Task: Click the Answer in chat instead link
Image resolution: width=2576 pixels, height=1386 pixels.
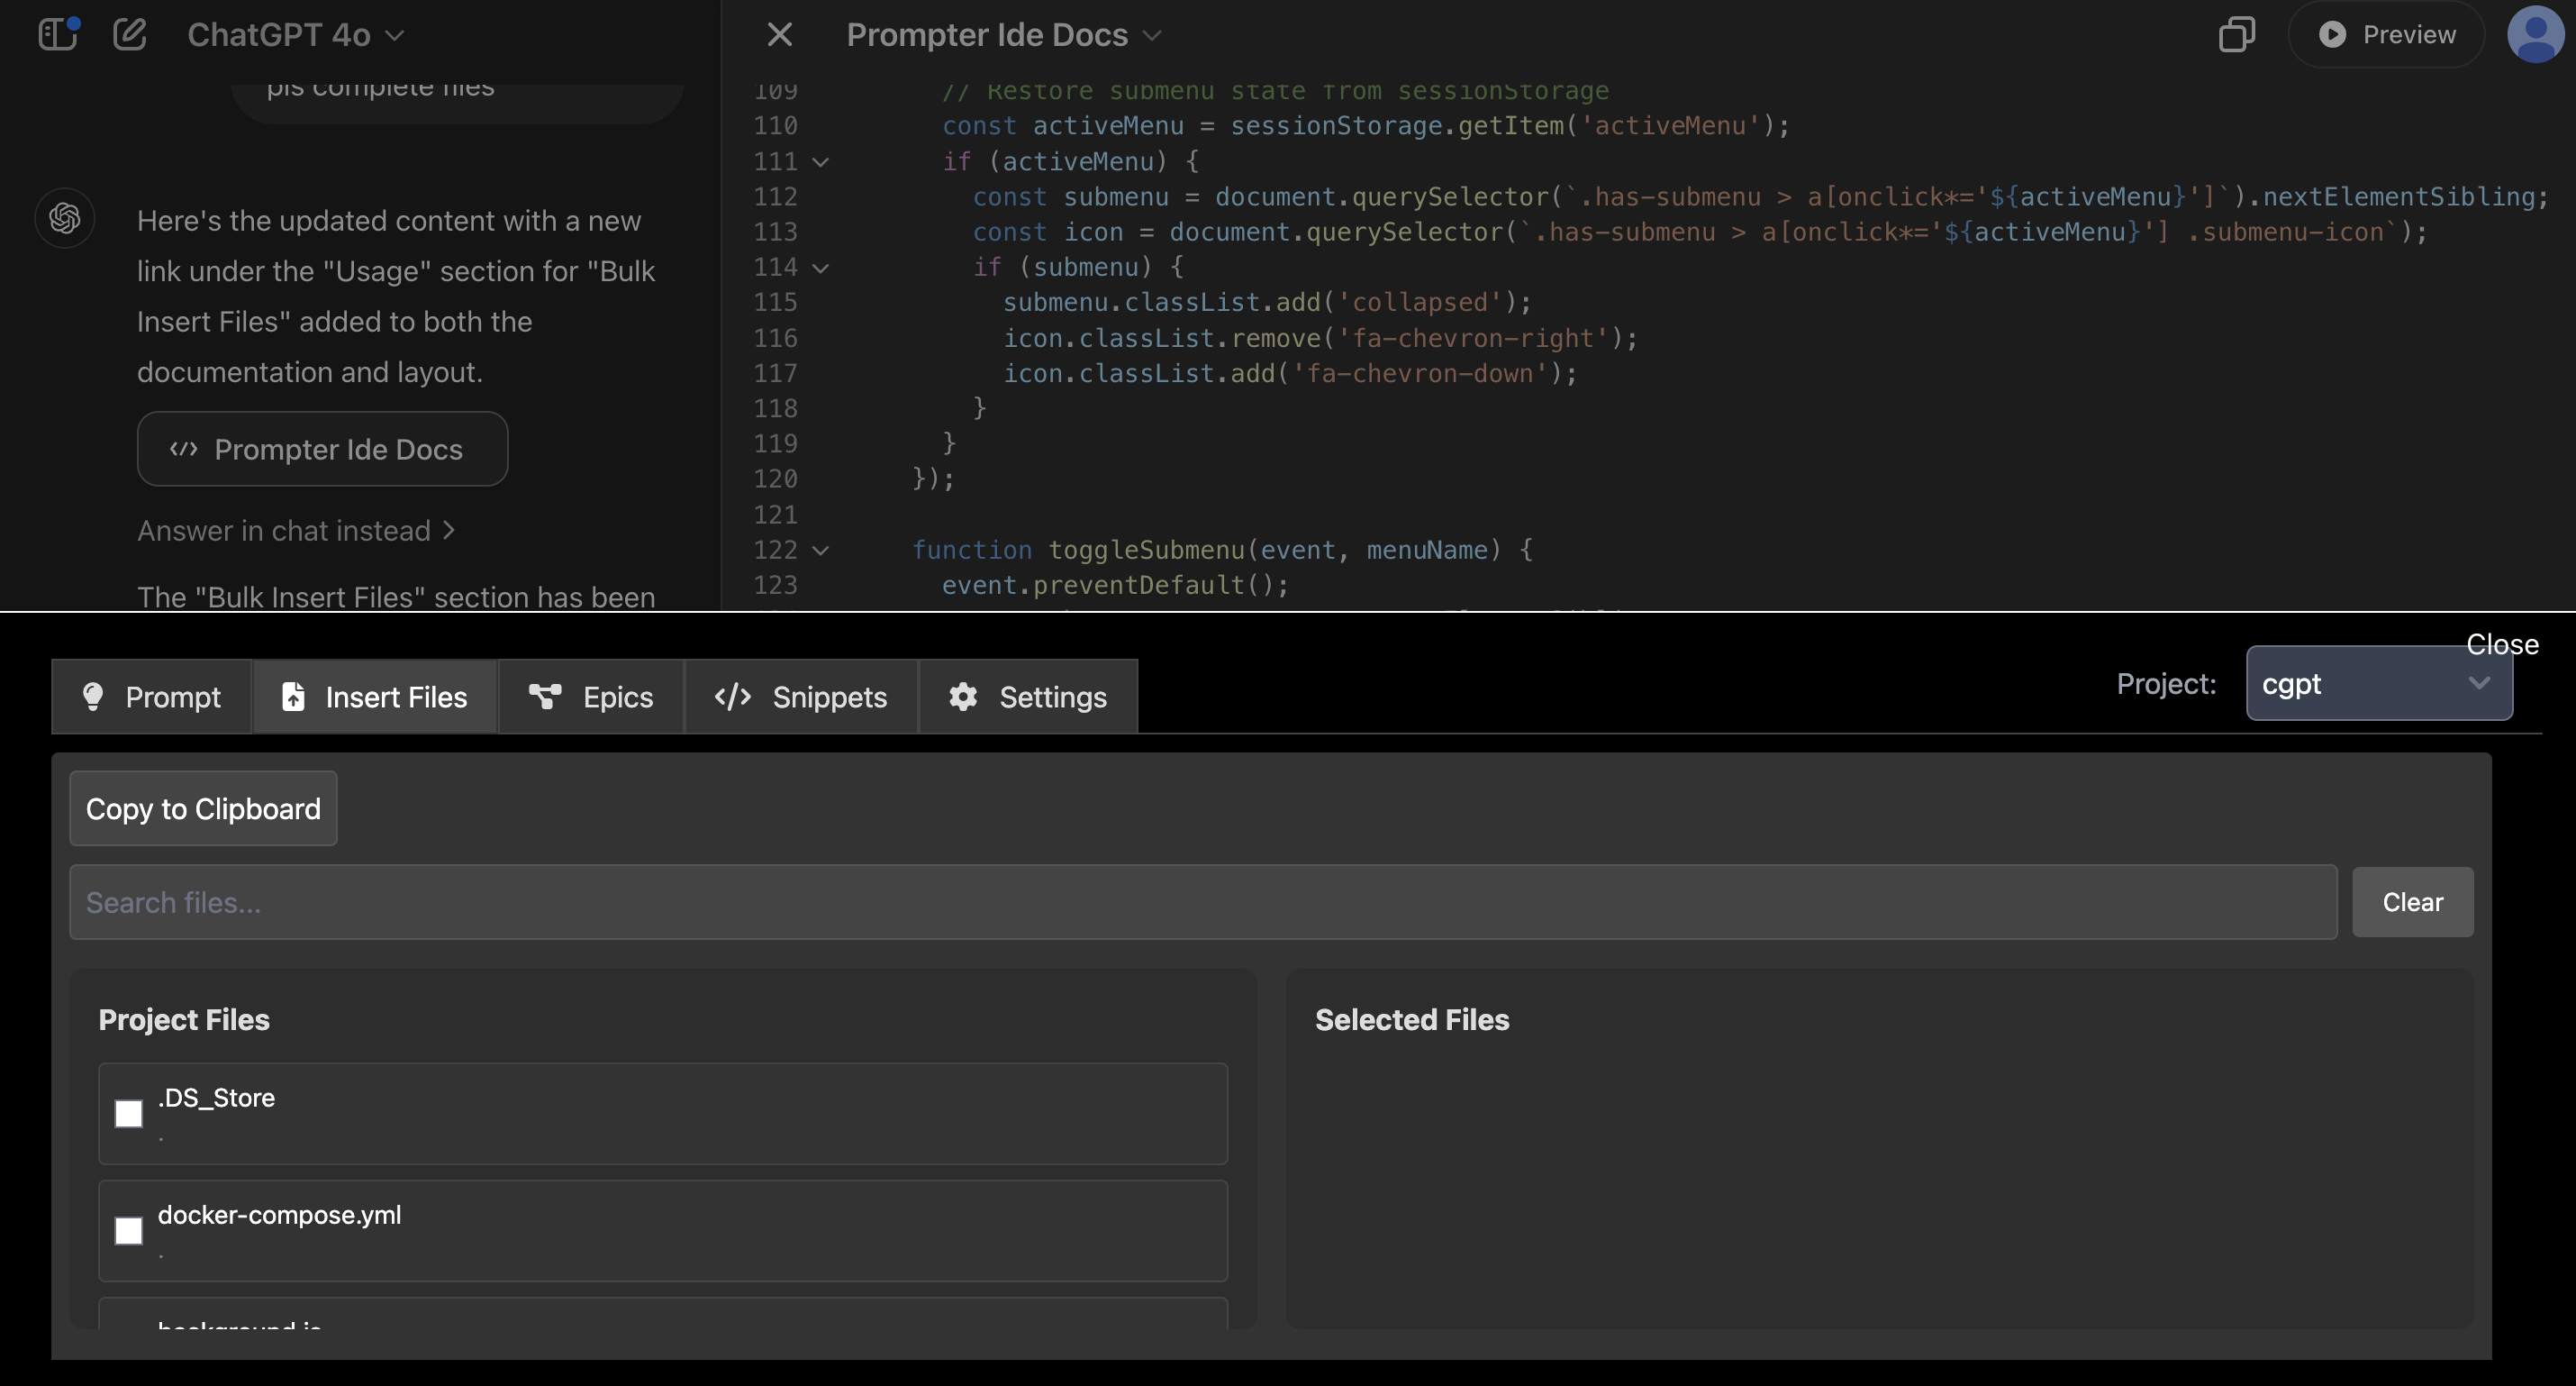Action: 296,531
